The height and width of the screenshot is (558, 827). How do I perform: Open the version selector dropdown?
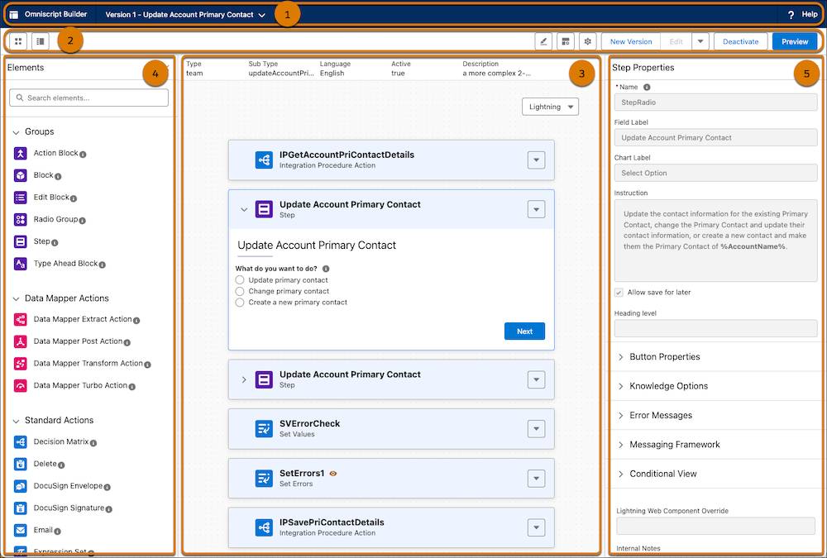click(262, 16)
